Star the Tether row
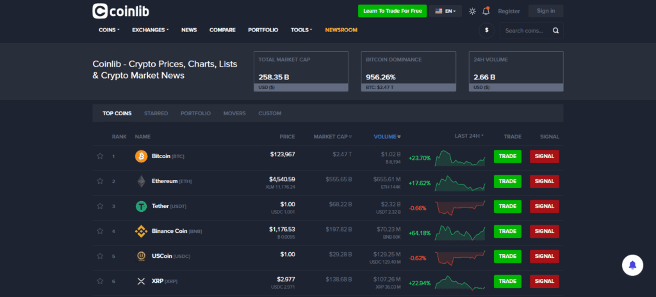 (x=100, y=206)
